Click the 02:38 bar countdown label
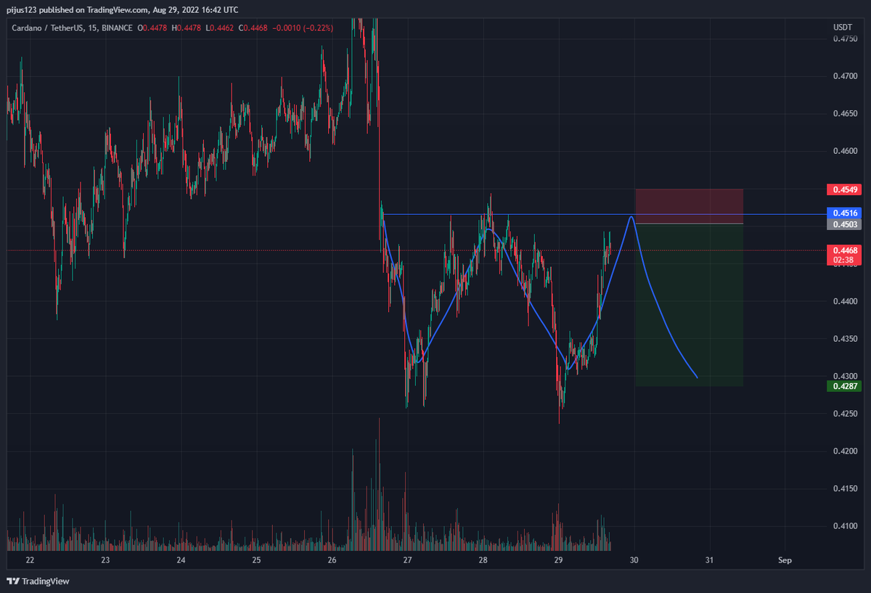Viewport: 871px width, 593px height. [x=845, y=260]
